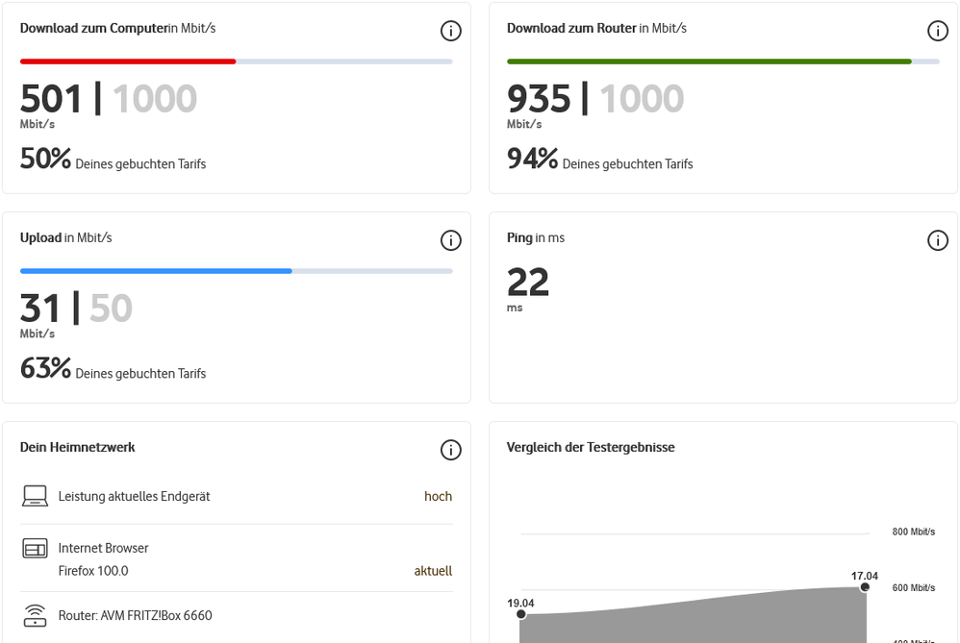This screenshot has width=960, height=643.
Task: Click the 22 ms ping value
Action: (527, 283)
